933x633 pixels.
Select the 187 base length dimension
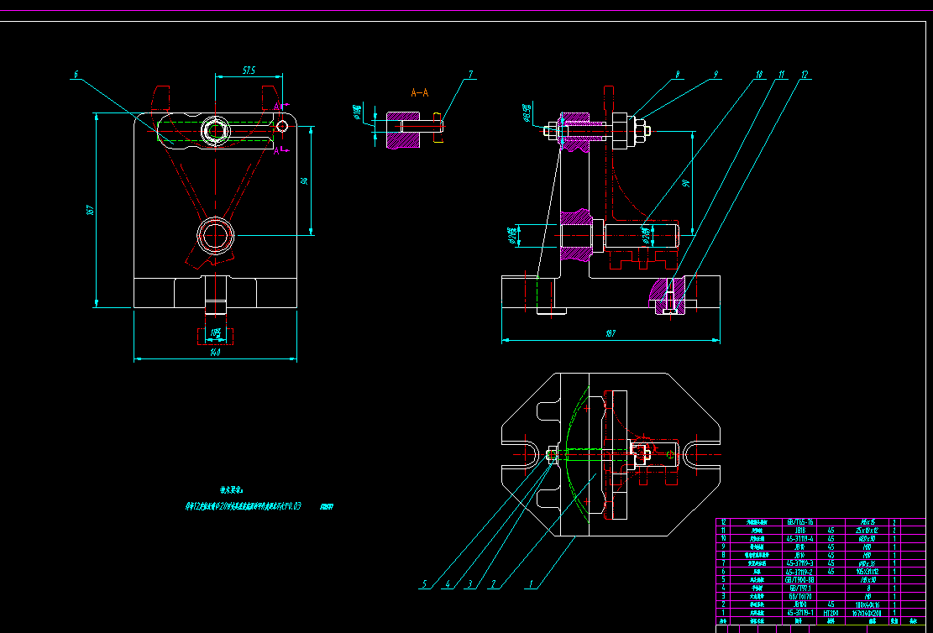[x=611, y=334]
